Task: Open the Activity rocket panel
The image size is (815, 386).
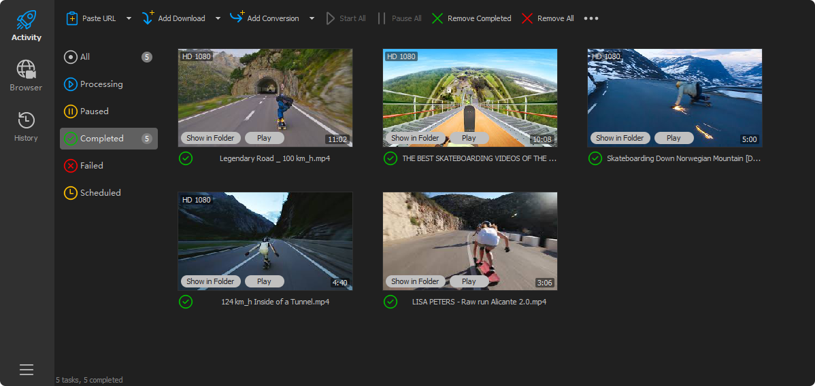Action: pyautogui.click(x=27, y=20)
